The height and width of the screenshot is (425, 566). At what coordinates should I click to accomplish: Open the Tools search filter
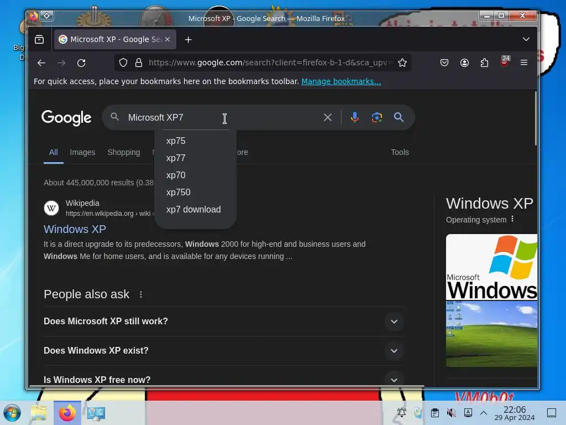[x=400, y=152]
